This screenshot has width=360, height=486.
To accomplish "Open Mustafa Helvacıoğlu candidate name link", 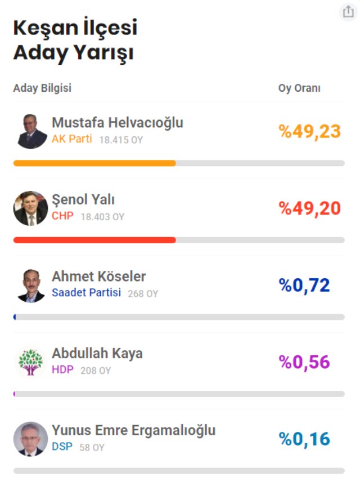I will (x=117, y=123).
